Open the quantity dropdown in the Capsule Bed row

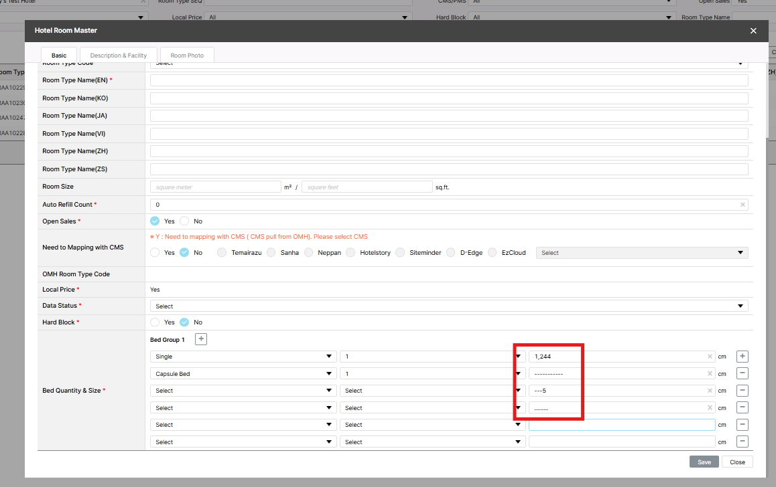coord(432,373)
